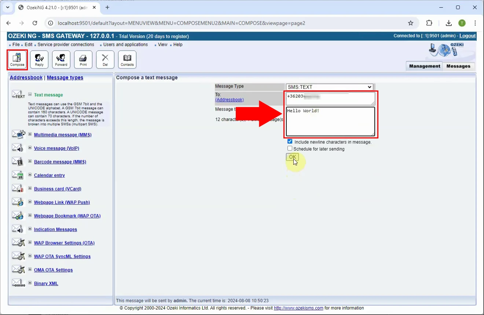Click the Webpage Link WAP Push icon
Viewport: 484px width, 315px height.
[x=18, y=202]
